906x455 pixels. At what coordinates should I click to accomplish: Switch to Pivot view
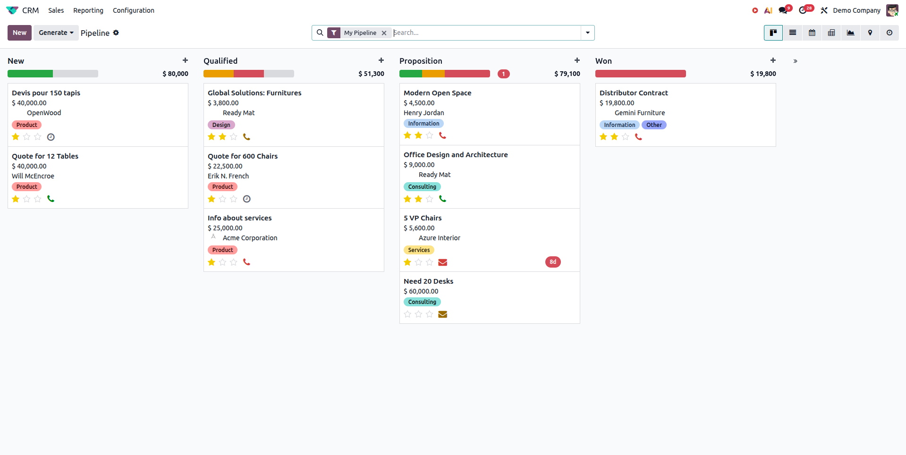(831, 33)
